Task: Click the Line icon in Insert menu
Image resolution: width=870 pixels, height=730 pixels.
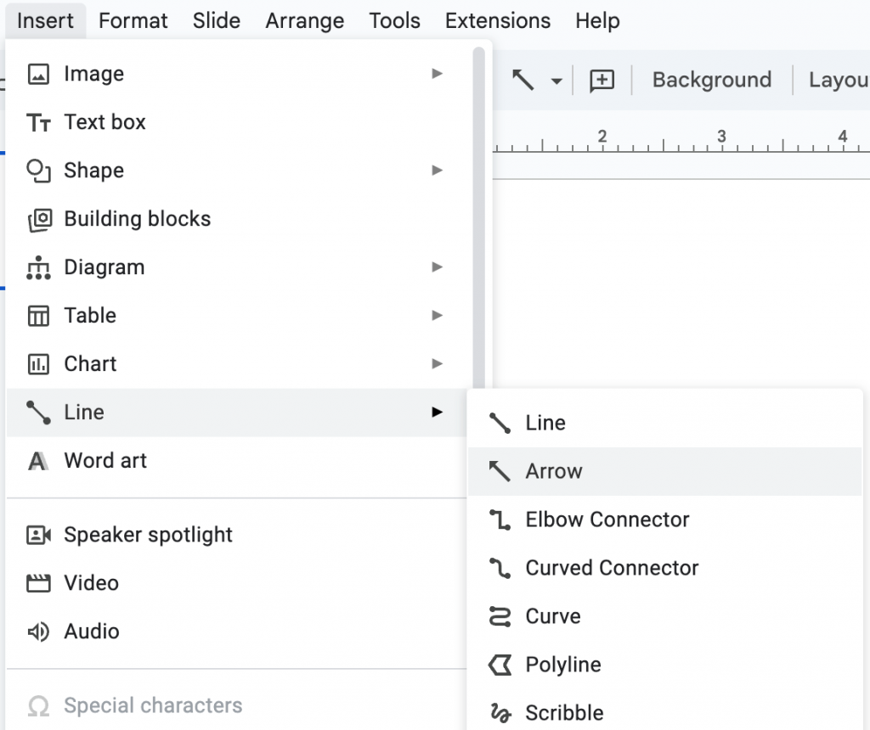Action: 38,413
